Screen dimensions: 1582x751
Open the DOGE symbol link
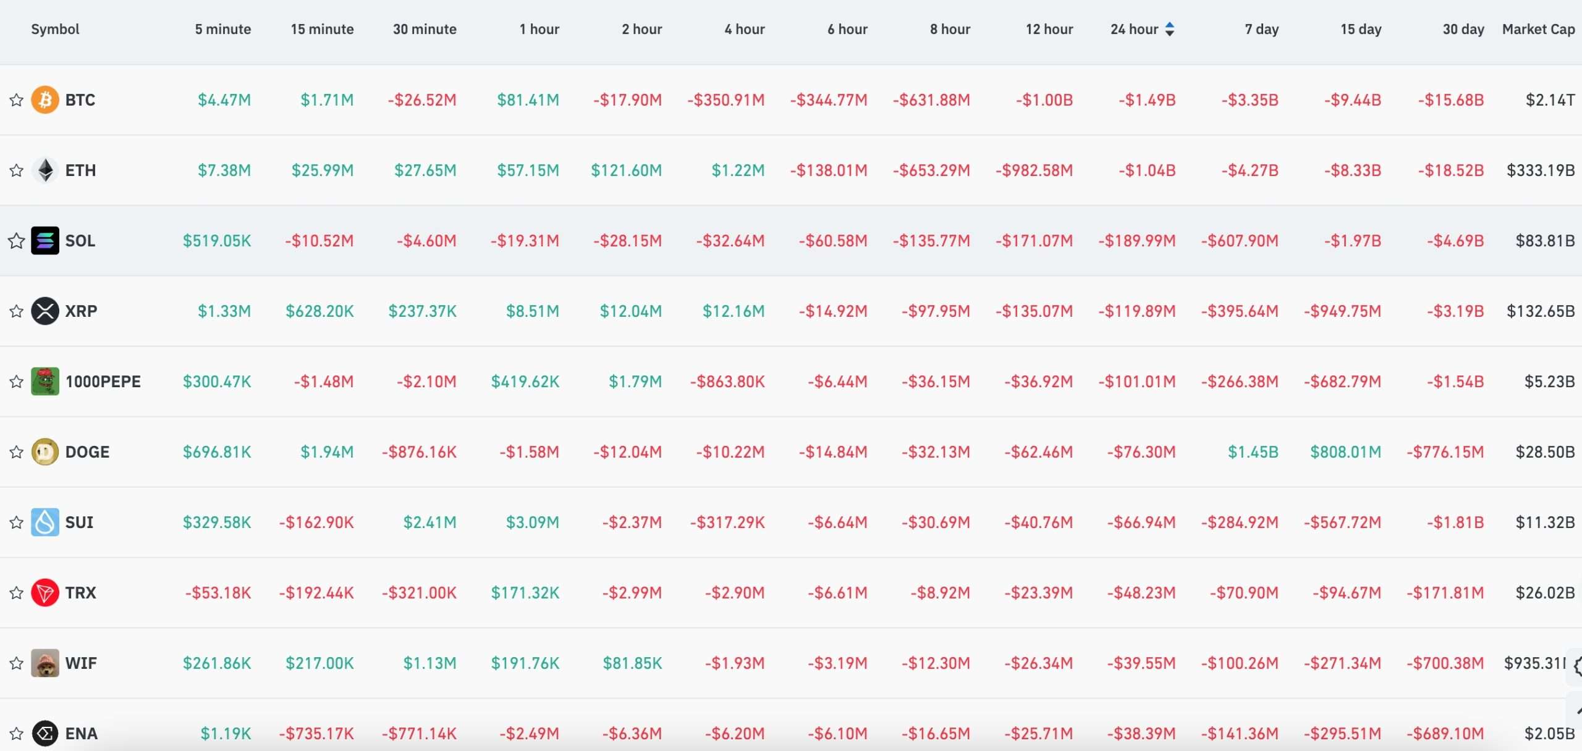coord(87,451)
